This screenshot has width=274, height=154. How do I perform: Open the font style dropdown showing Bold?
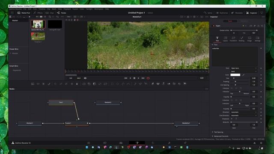point(244,71)
